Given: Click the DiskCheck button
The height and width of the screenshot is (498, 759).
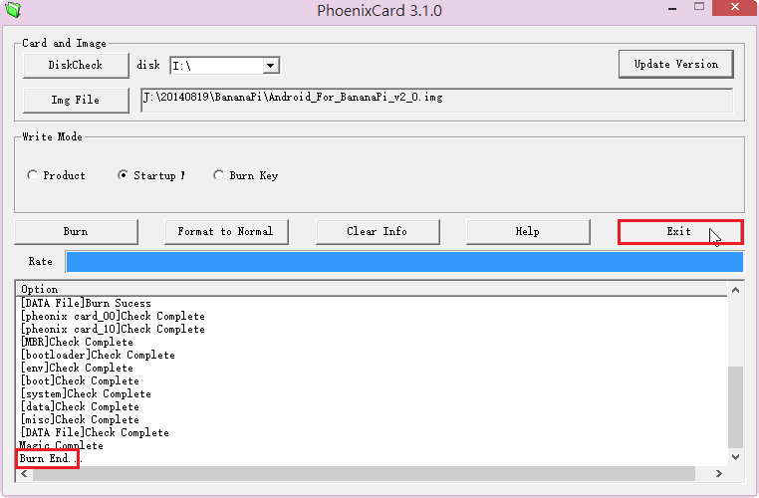Looking at the screenshot, I should [x=76, y=66].
